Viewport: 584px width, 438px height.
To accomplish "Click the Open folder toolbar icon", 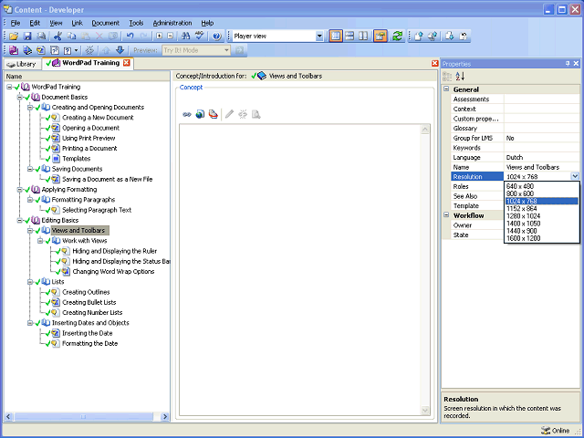I will 14,36.
